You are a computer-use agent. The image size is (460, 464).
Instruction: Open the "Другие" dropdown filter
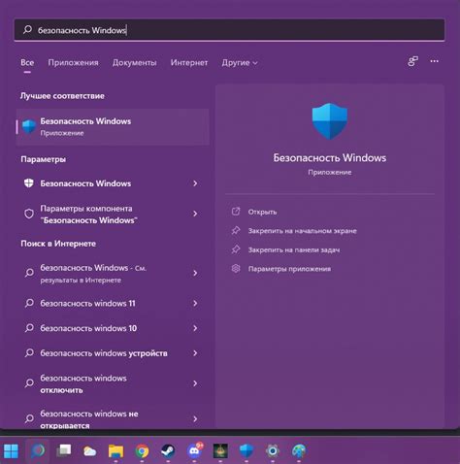coord(240,62)
